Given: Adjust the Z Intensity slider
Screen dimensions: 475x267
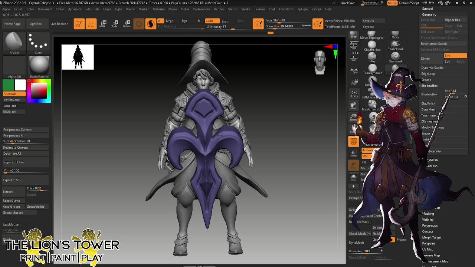Looking at the screenshot, I should (x=228, y=27).
